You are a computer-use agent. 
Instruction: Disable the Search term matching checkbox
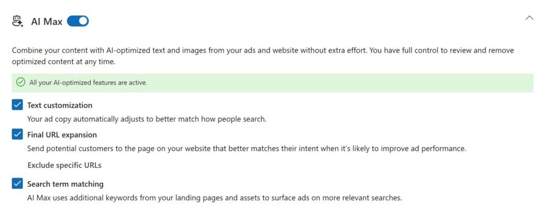point(17,183)
